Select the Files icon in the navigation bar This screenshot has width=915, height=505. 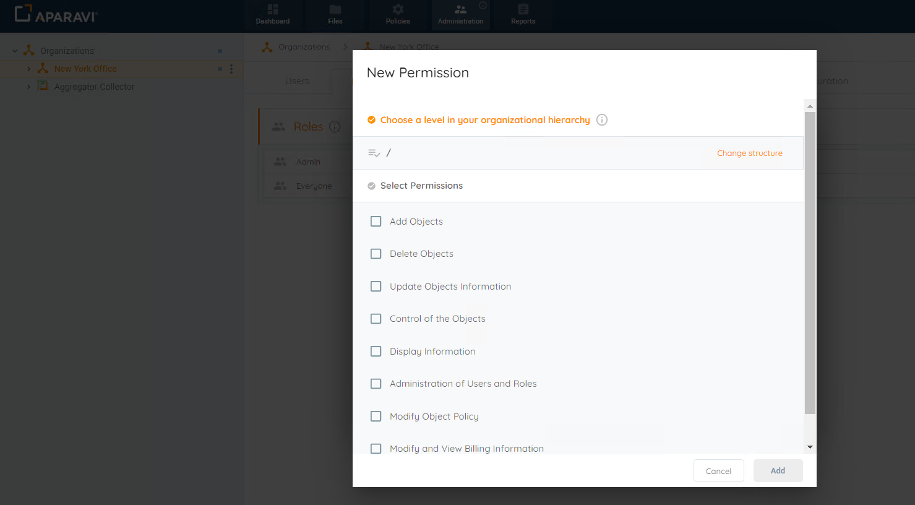point(335,15)
